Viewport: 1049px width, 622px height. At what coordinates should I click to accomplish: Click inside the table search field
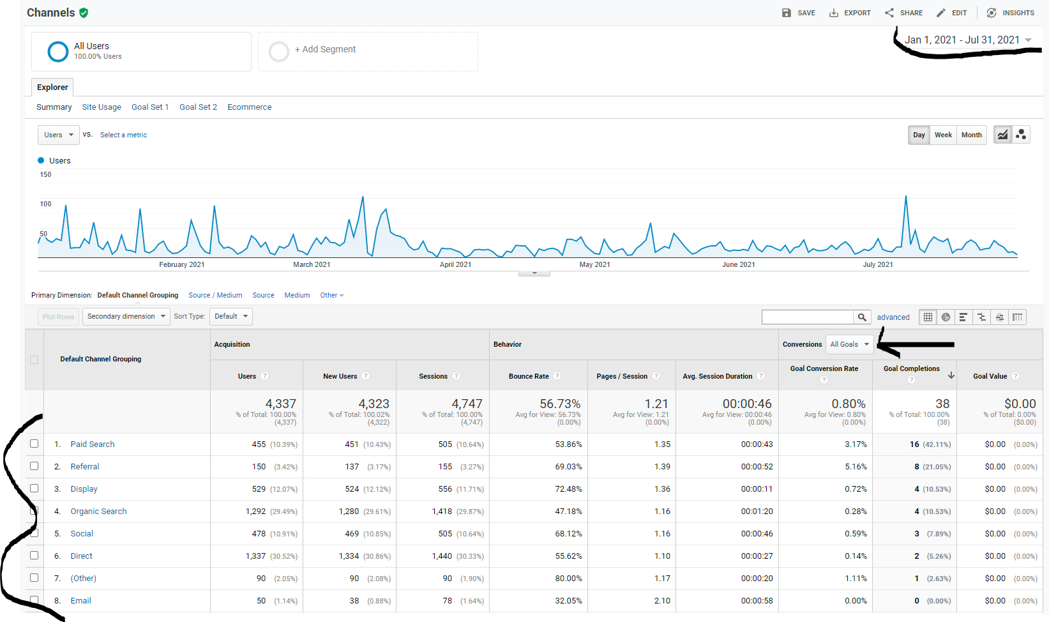pos(807,317)
